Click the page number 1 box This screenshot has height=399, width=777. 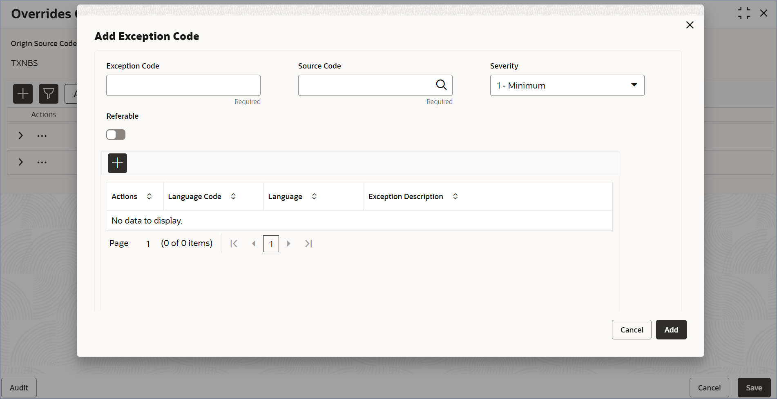click(271, 244)
